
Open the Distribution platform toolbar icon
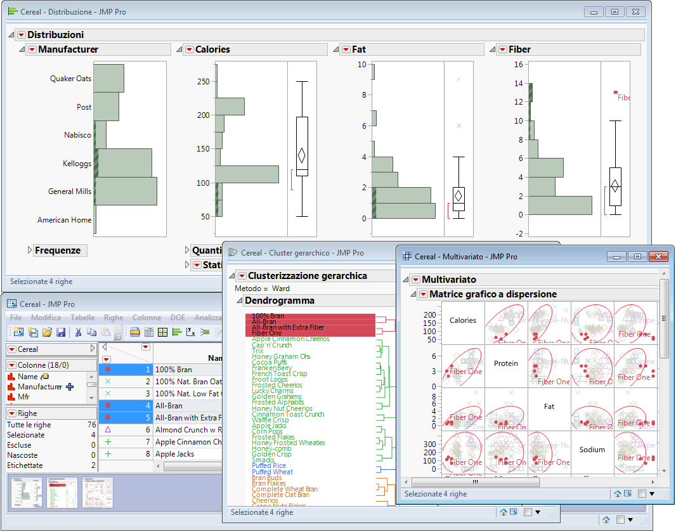tap(177, 332)
